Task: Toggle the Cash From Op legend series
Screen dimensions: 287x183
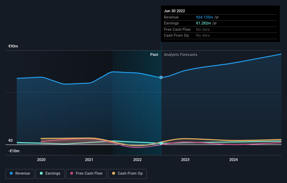Action: 127,174
